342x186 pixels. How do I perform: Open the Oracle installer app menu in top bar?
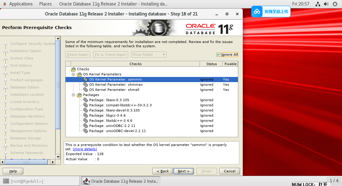click(113, 4)
